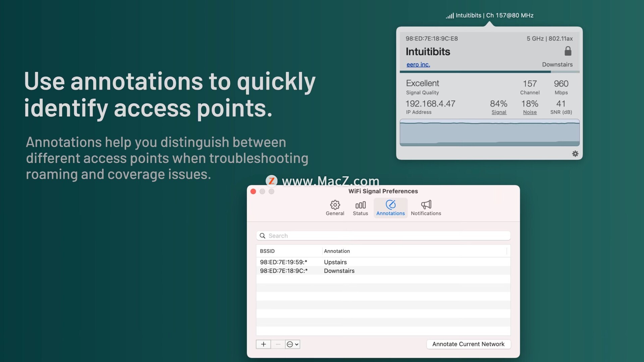The image size is (644, 362).
Task: Open the eero inc. vendor link
Action: [x=418, y=64]
